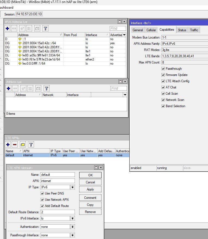Click the APN name input field 'internet'

pos(58,181)
